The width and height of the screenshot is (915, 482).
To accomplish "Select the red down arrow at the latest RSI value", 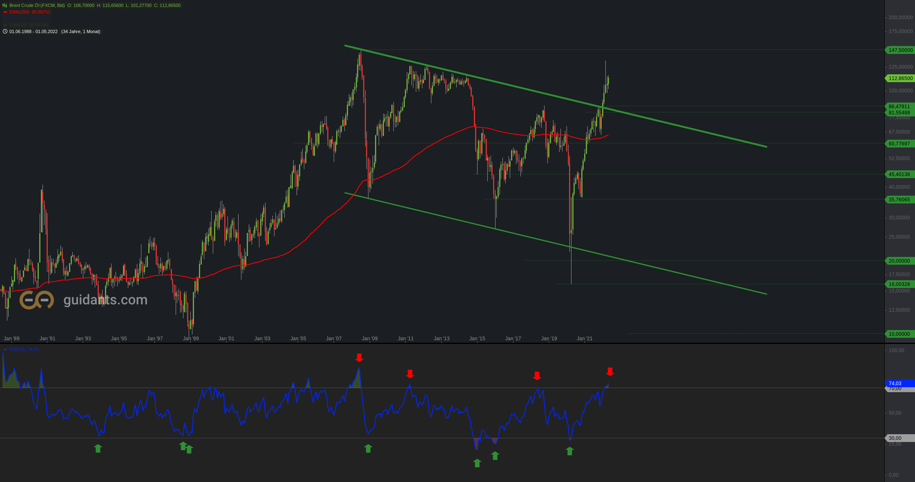I will pos(610,372).
